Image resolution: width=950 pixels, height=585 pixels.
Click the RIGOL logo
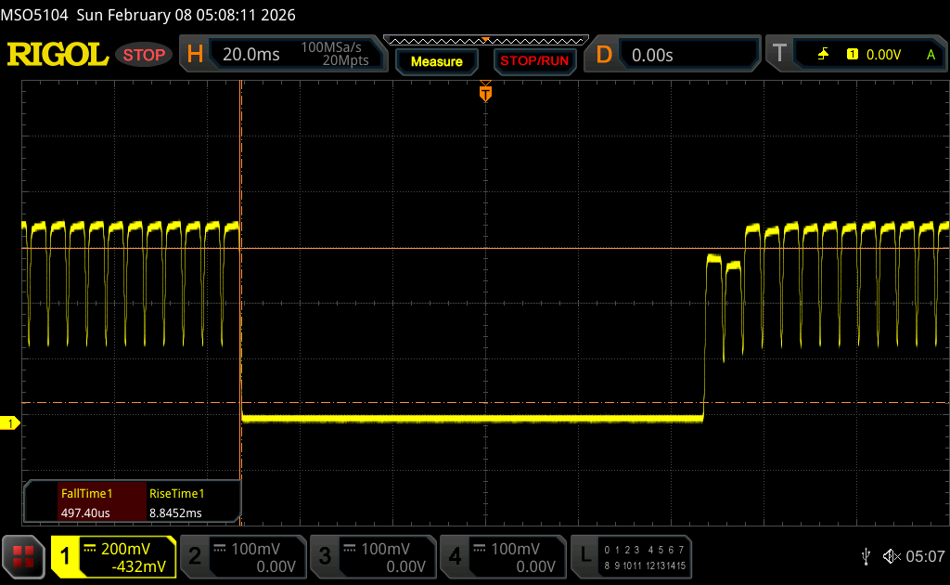click(58, 55)
